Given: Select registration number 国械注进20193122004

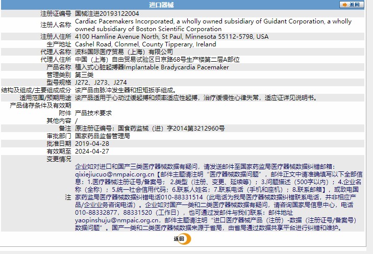Looking at the screenshot, I should click(x=107, y=14).
